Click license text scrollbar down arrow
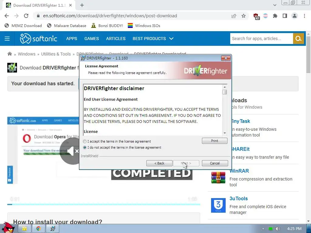Image resolution: width=311 pixels, height=233 pixels. (225, 133)
